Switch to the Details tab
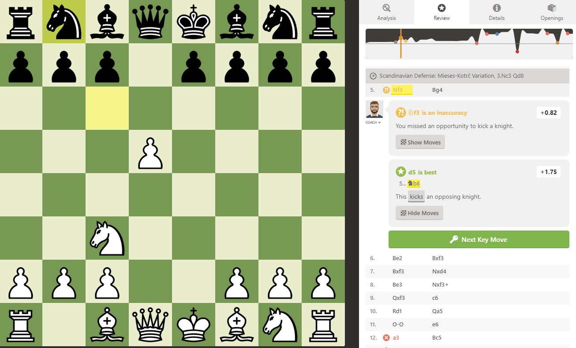The image size is (576, 348). [x=497, y=12]
